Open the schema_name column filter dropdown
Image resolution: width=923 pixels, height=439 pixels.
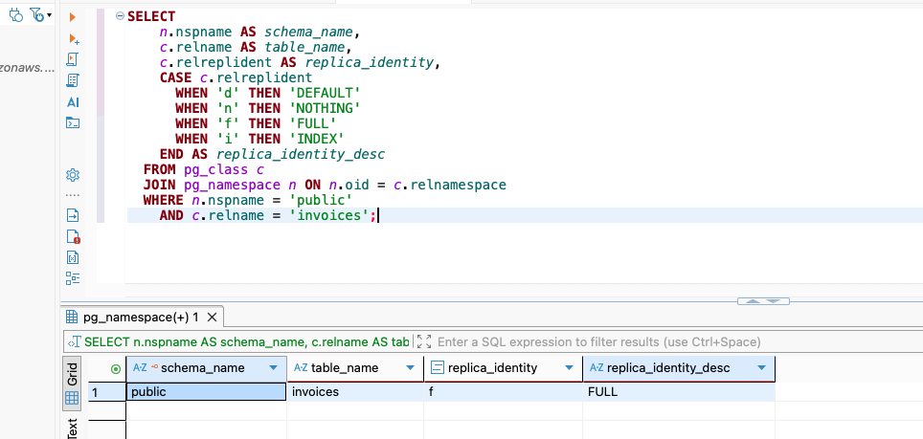pos(273,368)
